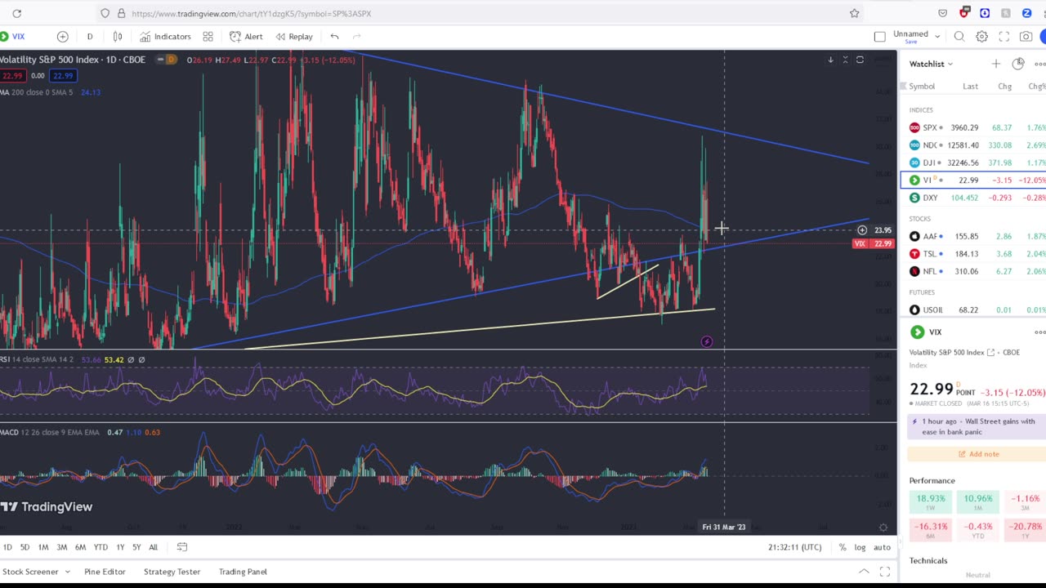Image resolution: width=1046 pixels, height=588 pixels.
Task: Open the Indicators dialog
Action: (165, 36)
